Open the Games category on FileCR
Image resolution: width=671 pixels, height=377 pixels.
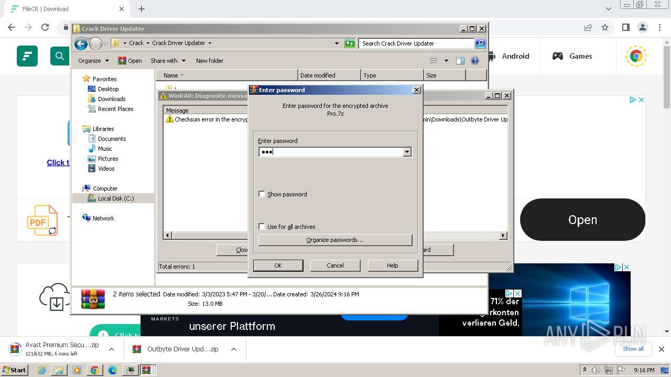pos(572,56)
